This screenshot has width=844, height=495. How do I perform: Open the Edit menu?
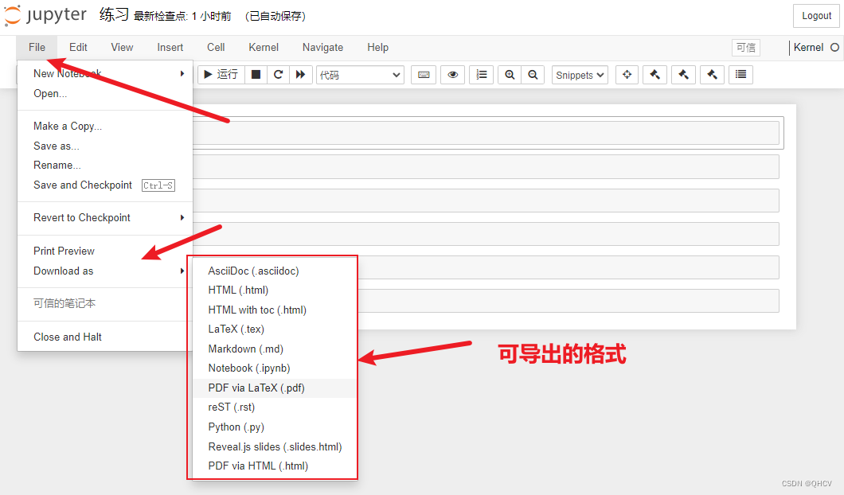78,47
